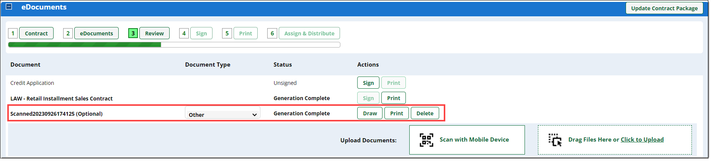Select step number 5 box
711x161 pixels.
[x=227, y=33]
